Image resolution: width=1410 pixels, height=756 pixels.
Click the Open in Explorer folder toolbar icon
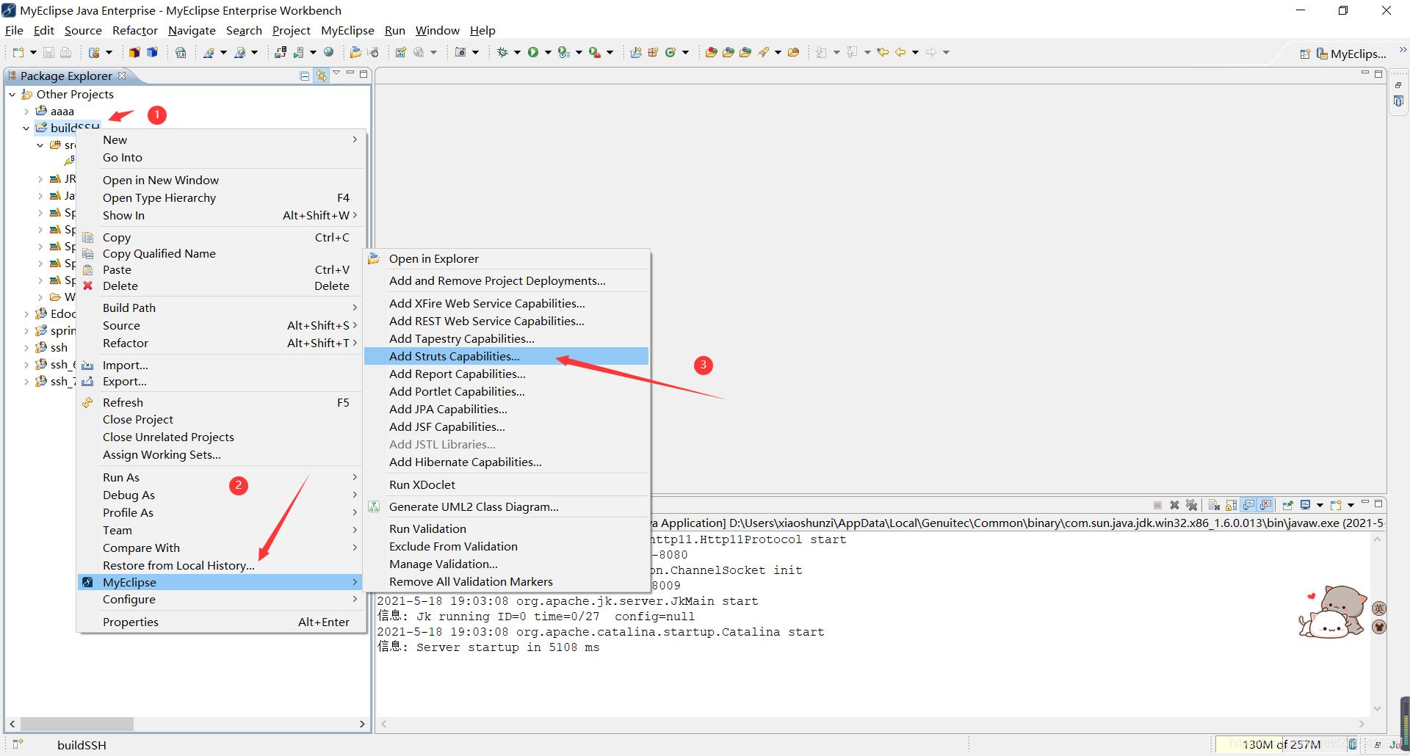point(355,52)
